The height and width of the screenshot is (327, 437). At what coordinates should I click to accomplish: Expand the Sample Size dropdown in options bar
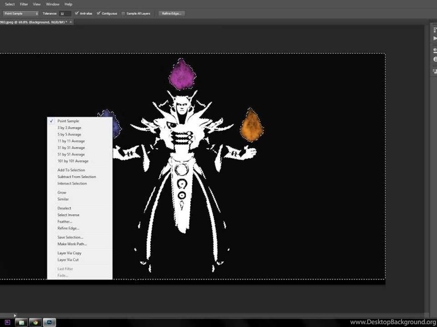(21, 13)
